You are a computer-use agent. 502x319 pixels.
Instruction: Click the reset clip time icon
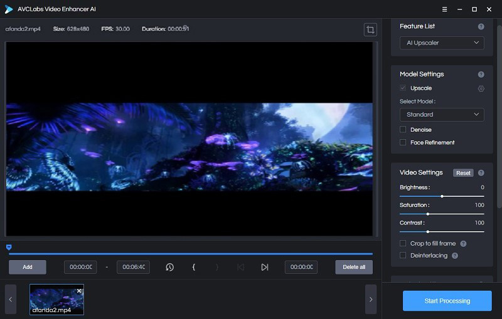[x=169, y=267]
